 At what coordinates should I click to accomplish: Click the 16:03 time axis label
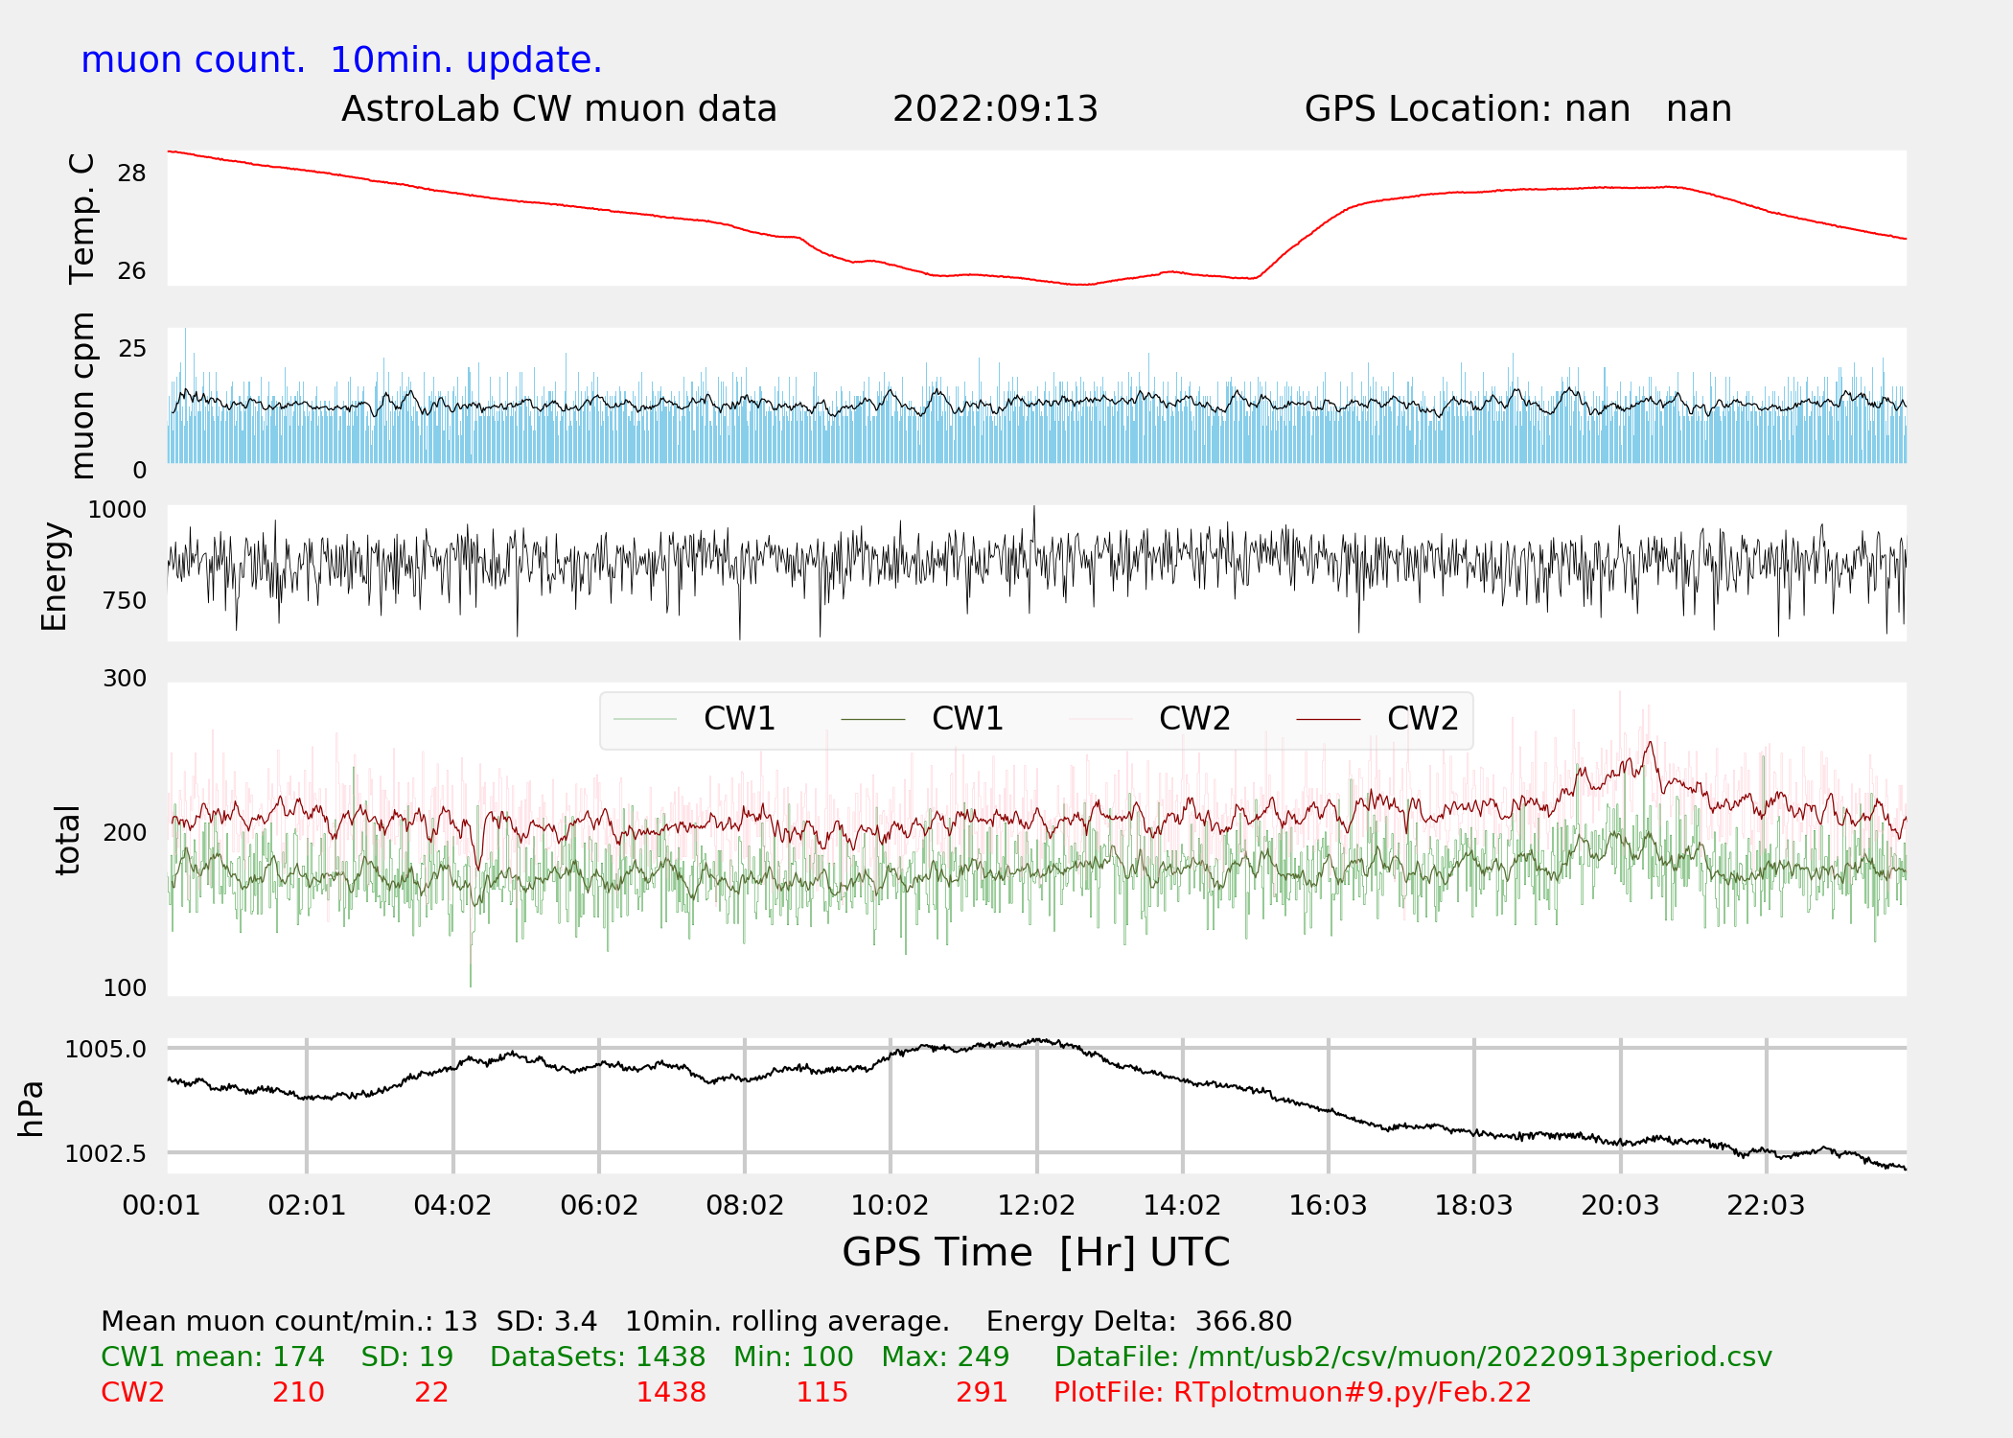[1328, 1206]
